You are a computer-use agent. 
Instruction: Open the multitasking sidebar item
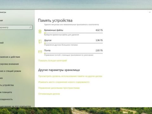point(6,99)
